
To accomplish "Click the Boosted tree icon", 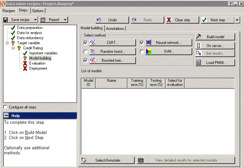I will pos(92,60).
